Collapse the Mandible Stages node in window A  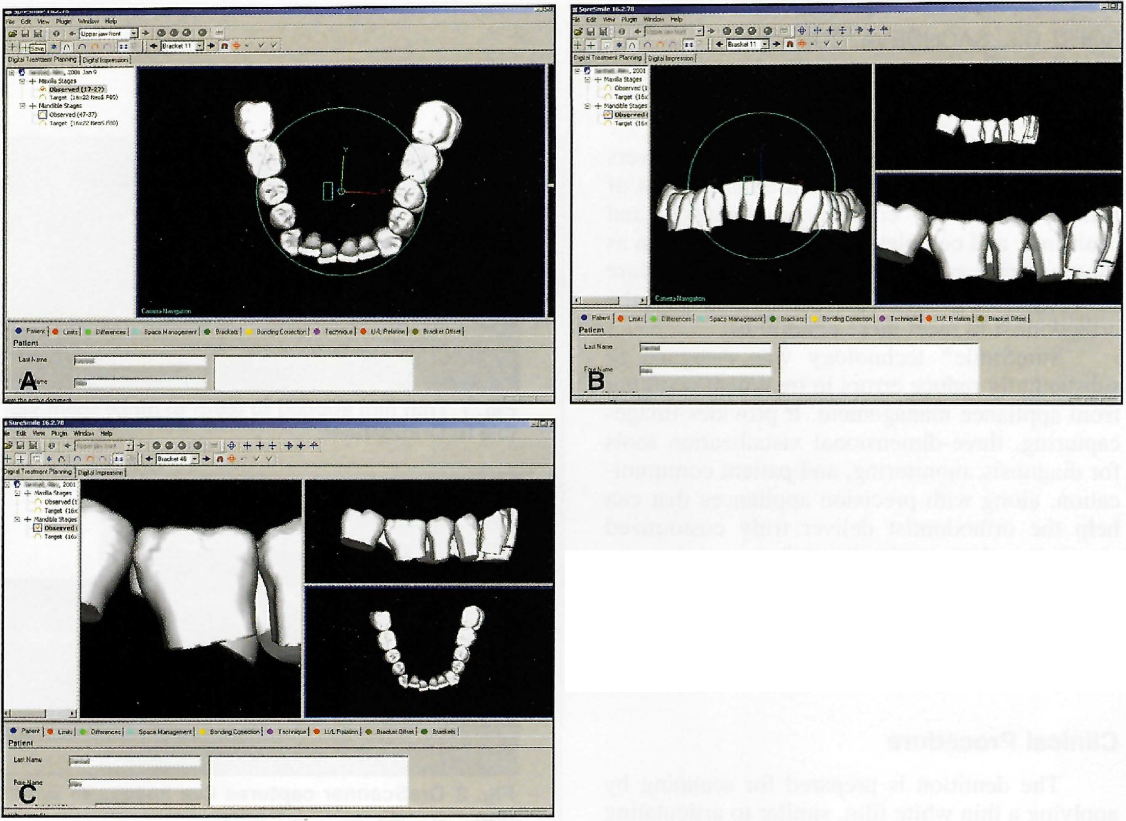click(23, 106)
